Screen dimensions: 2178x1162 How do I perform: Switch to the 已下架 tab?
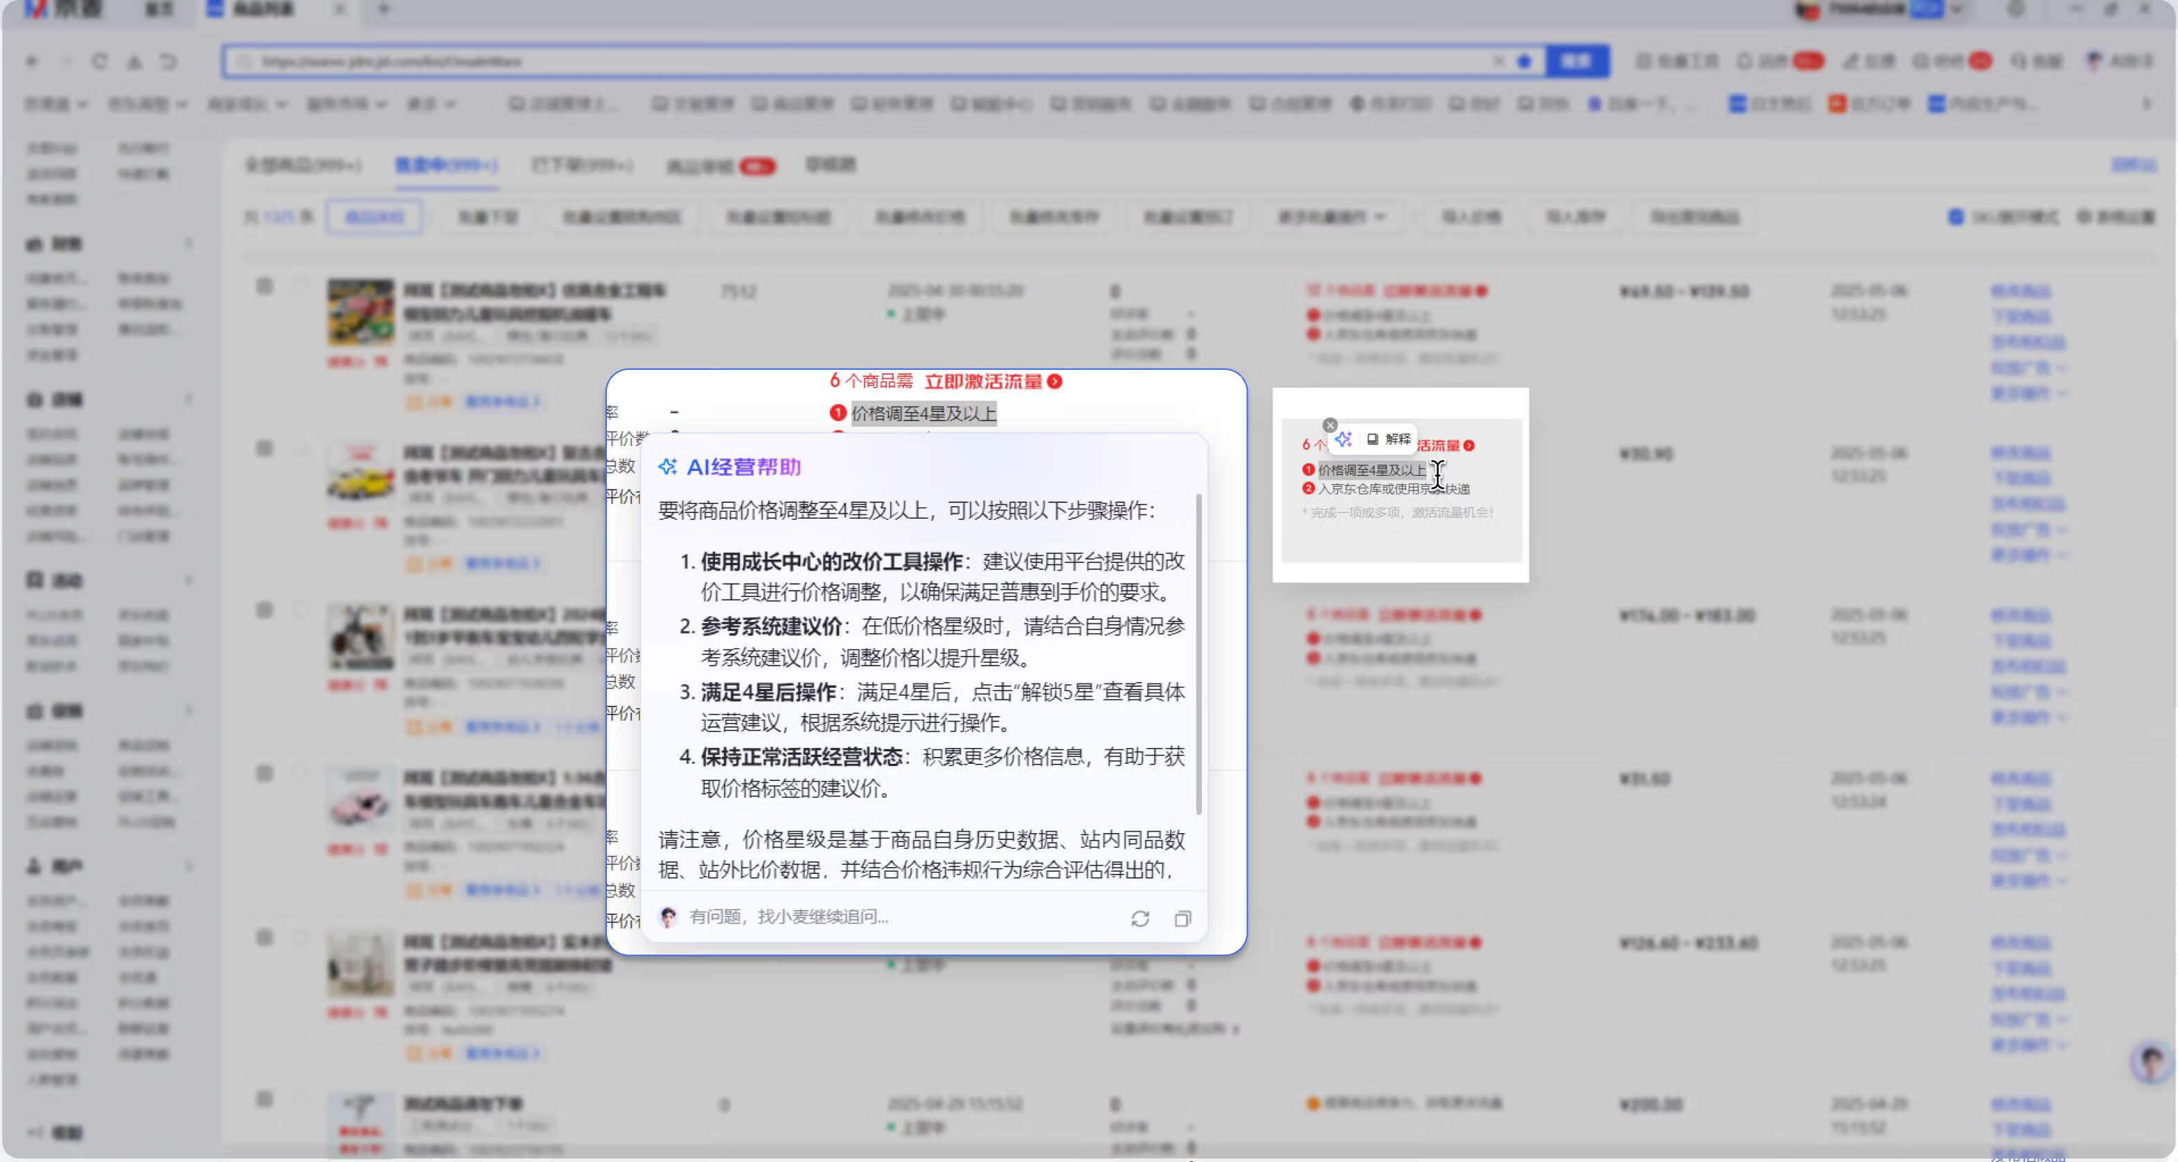pyautogui.click(x=582, y=166)
